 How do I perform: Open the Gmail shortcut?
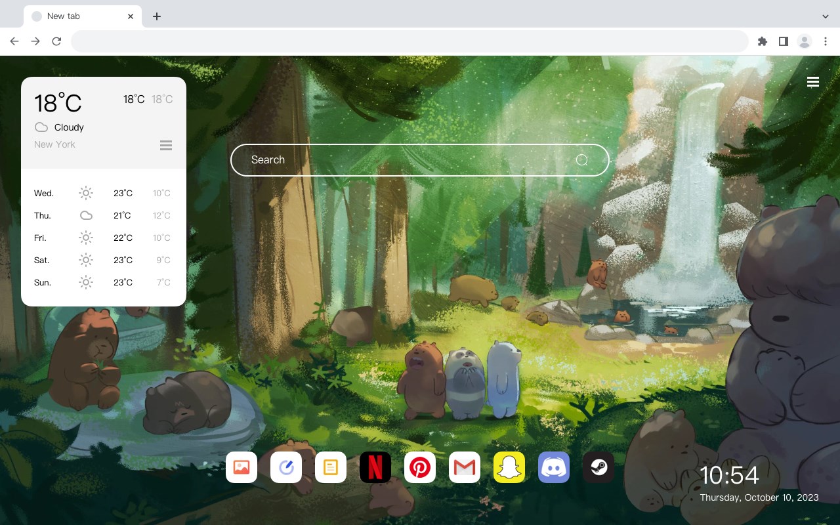[x=465, y=467]
